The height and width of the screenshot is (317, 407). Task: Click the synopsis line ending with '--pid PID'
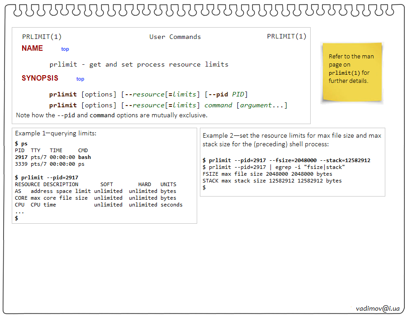(148, 94)
